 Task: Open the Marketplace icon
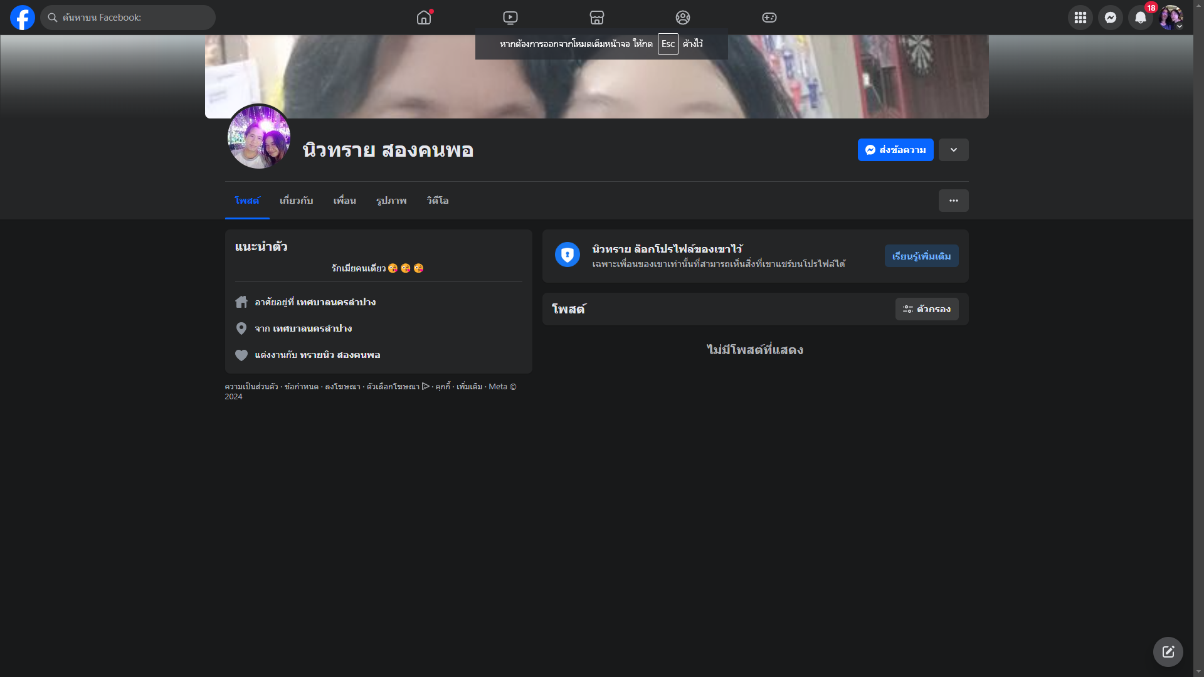point(597,18)
